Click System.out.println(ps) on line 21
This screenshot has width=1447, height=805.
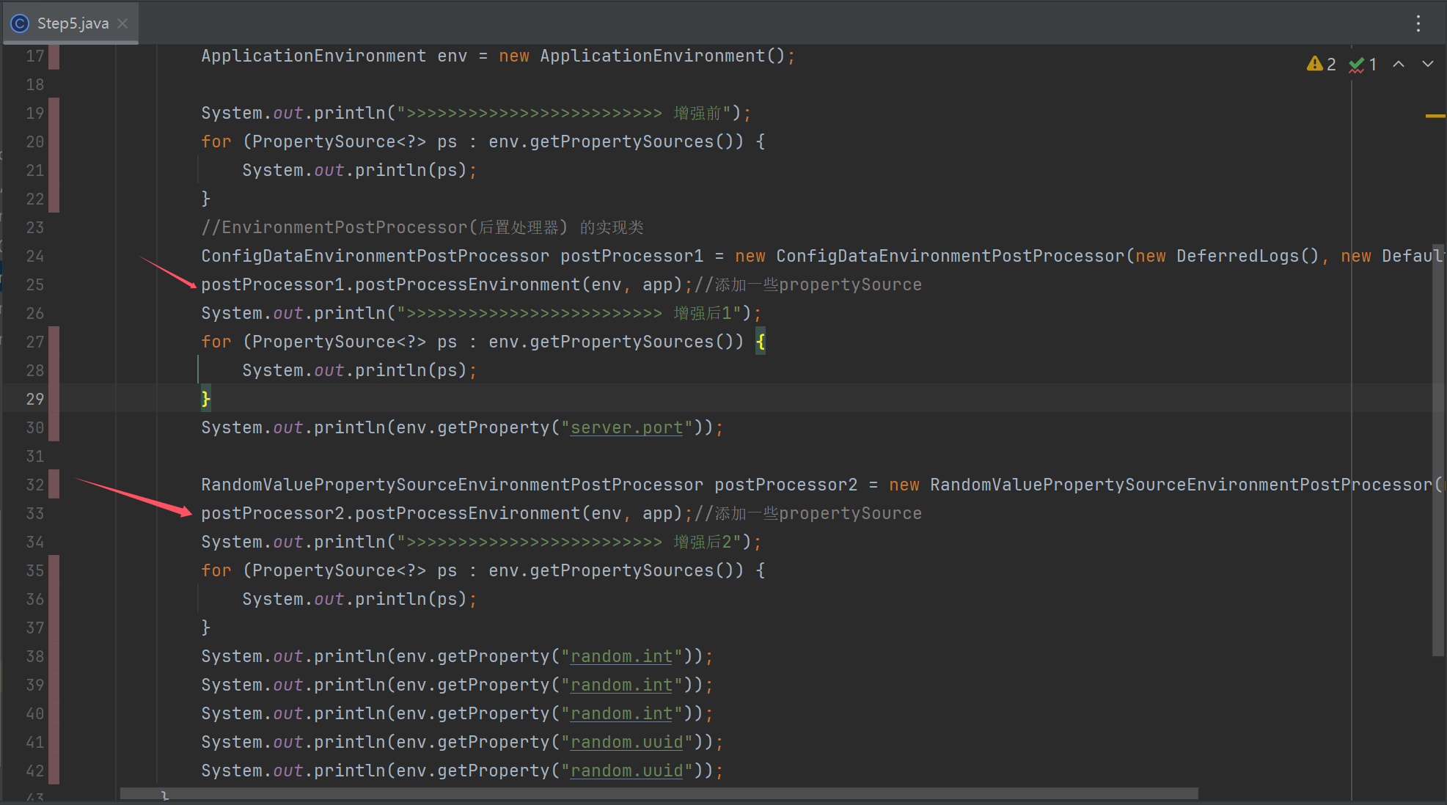pyautogui.click(x=359, y=170)
